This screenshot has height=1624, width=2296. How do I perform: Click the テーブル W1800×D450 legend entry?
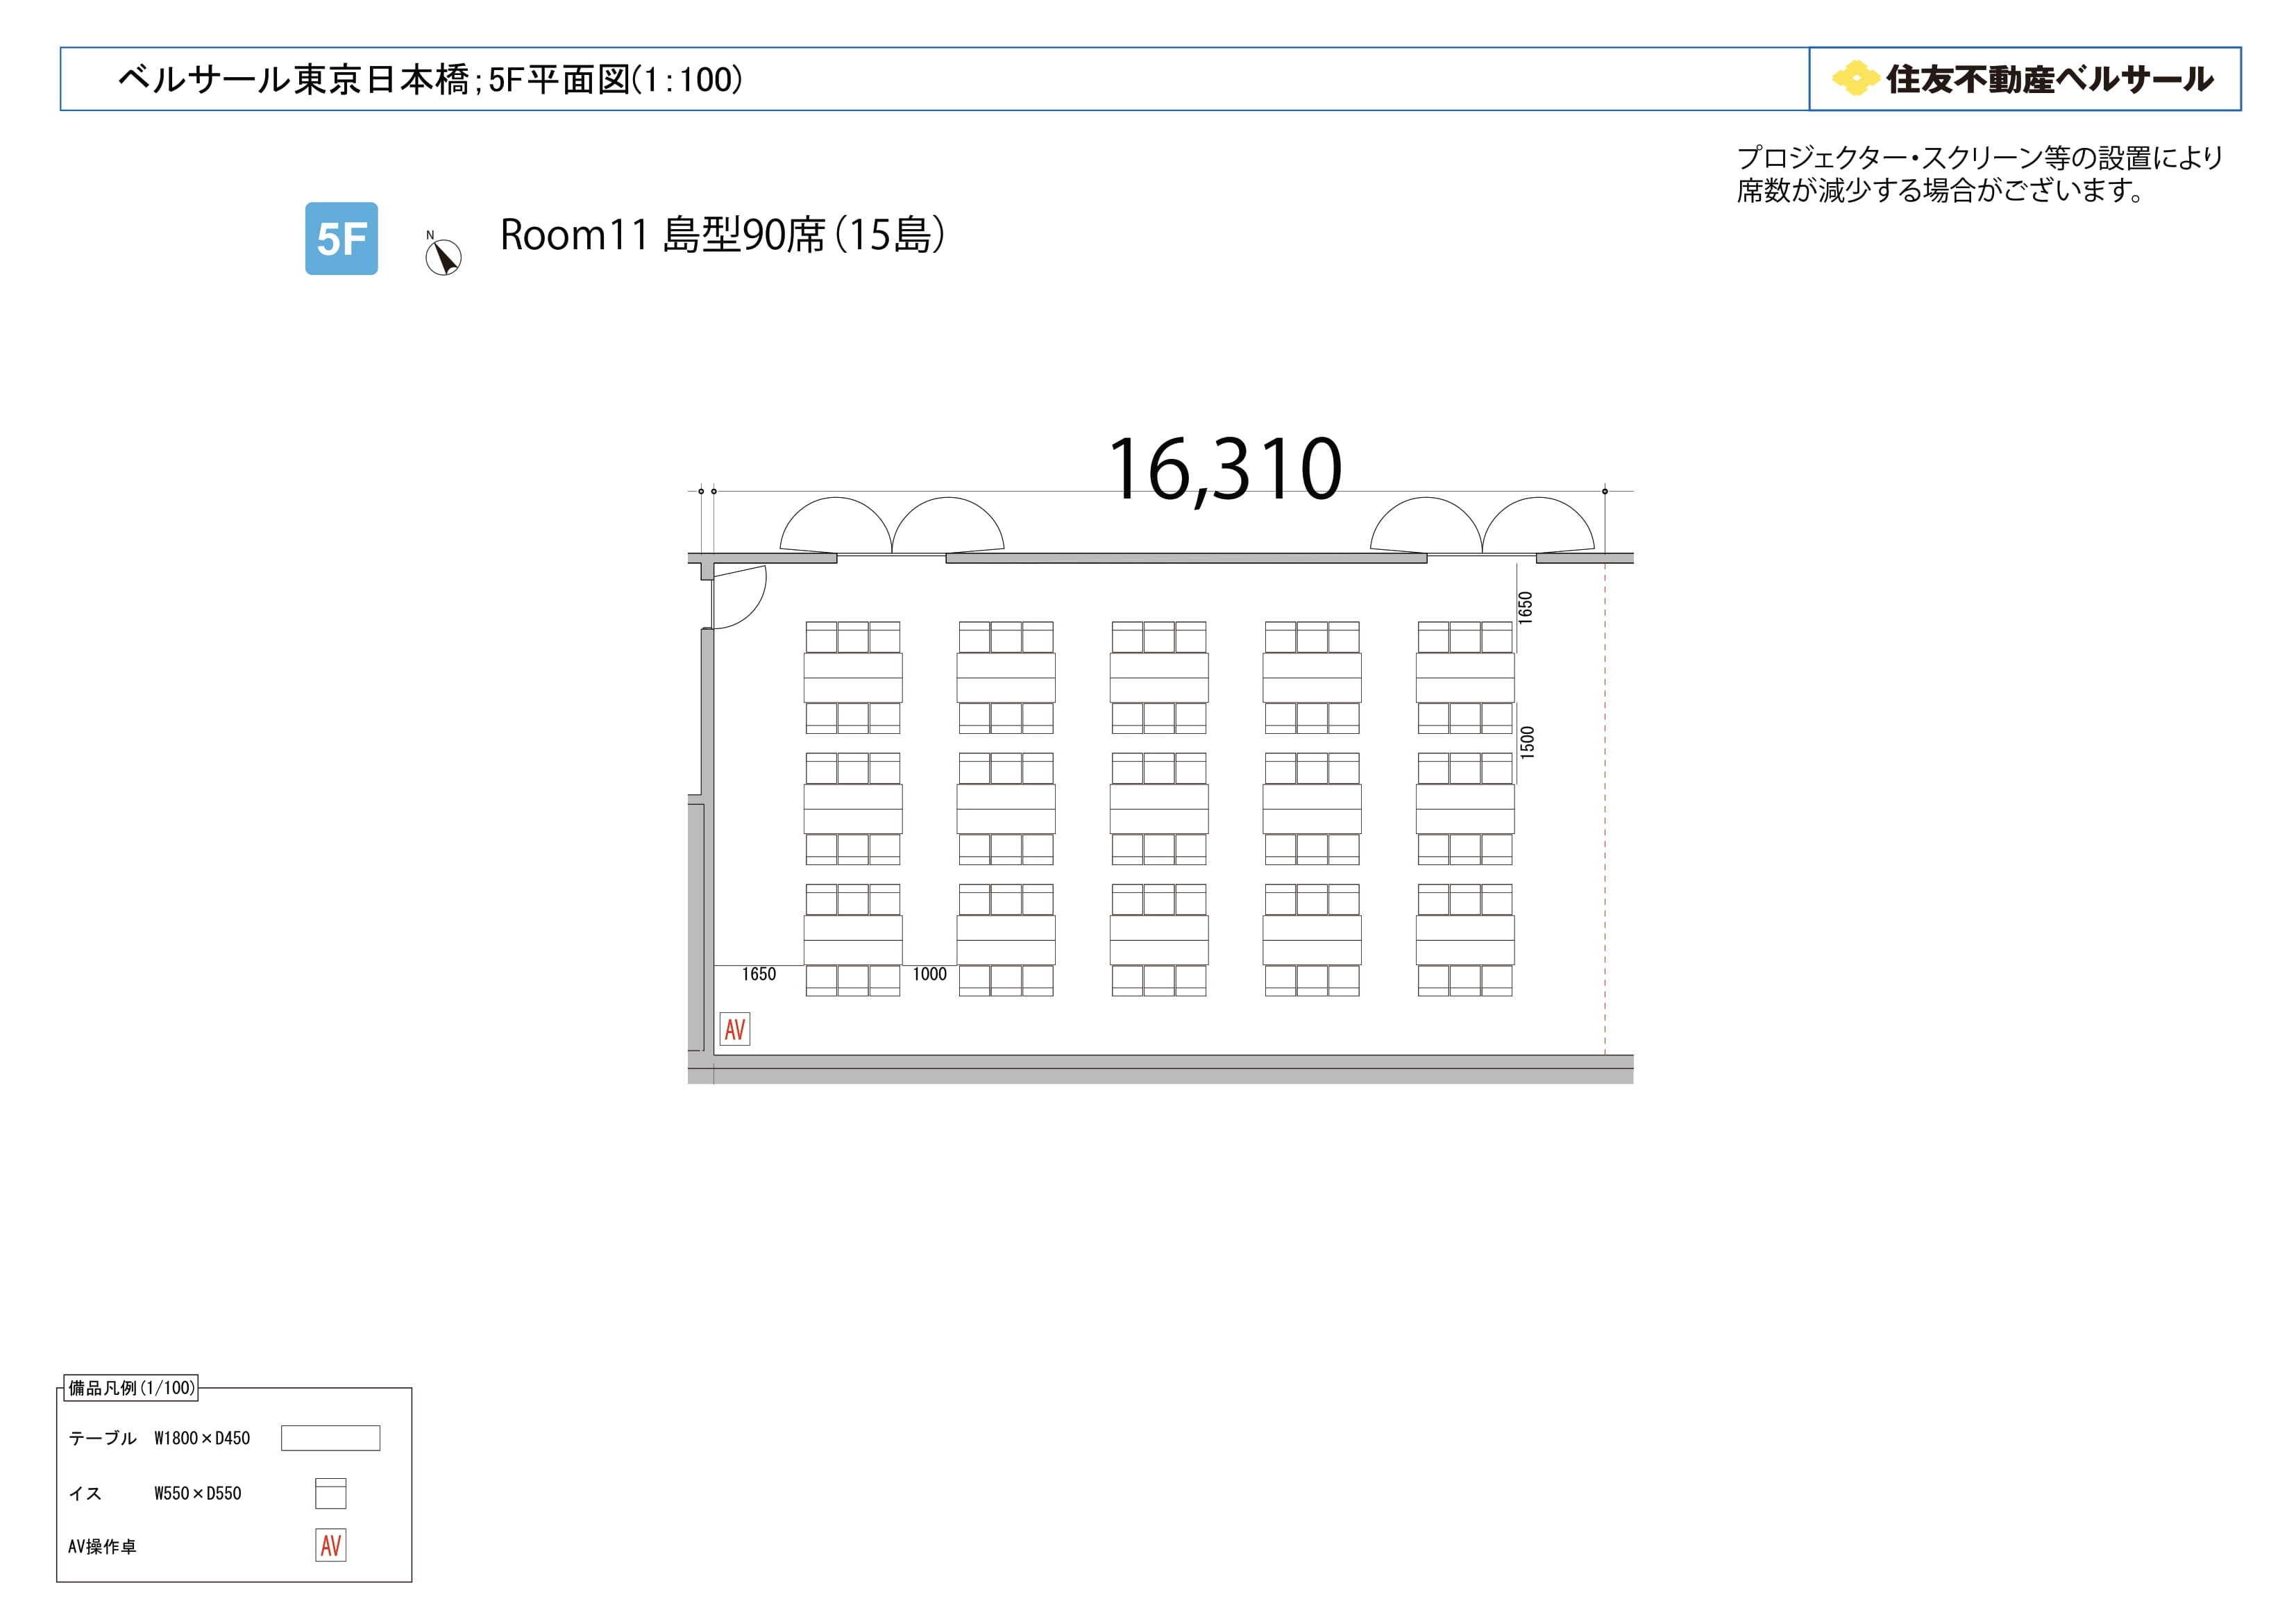click(159, 1438)
